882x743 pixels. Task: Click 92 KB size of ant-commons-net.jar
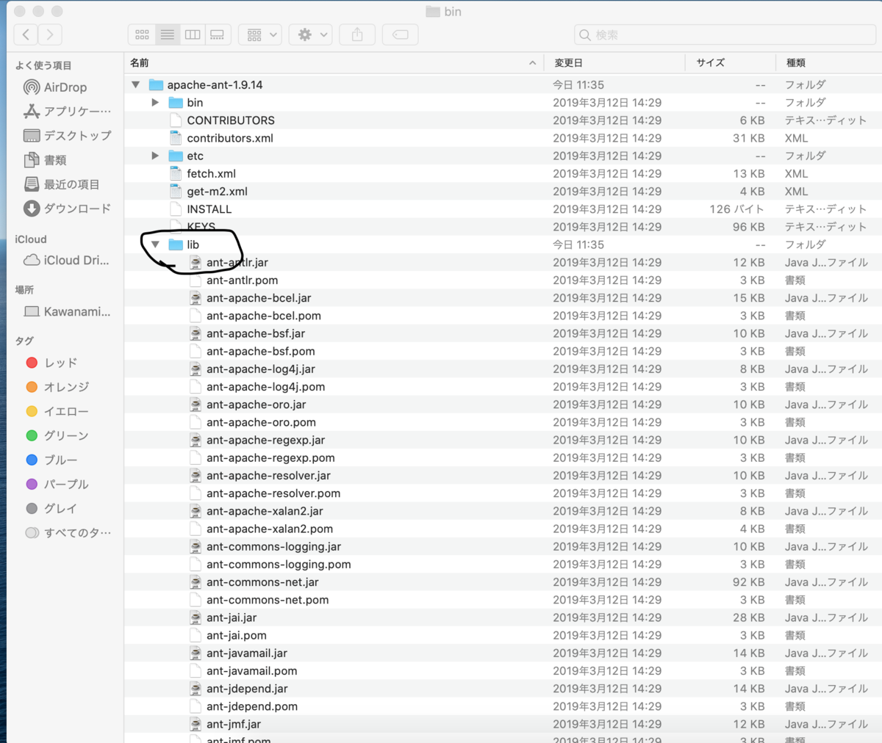tap(748, 582)
